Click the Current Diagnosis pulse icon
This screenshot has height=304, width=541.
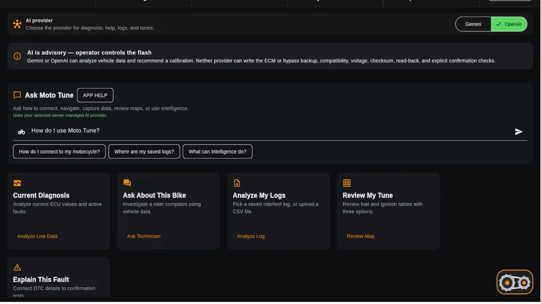[x=17, y=183]
